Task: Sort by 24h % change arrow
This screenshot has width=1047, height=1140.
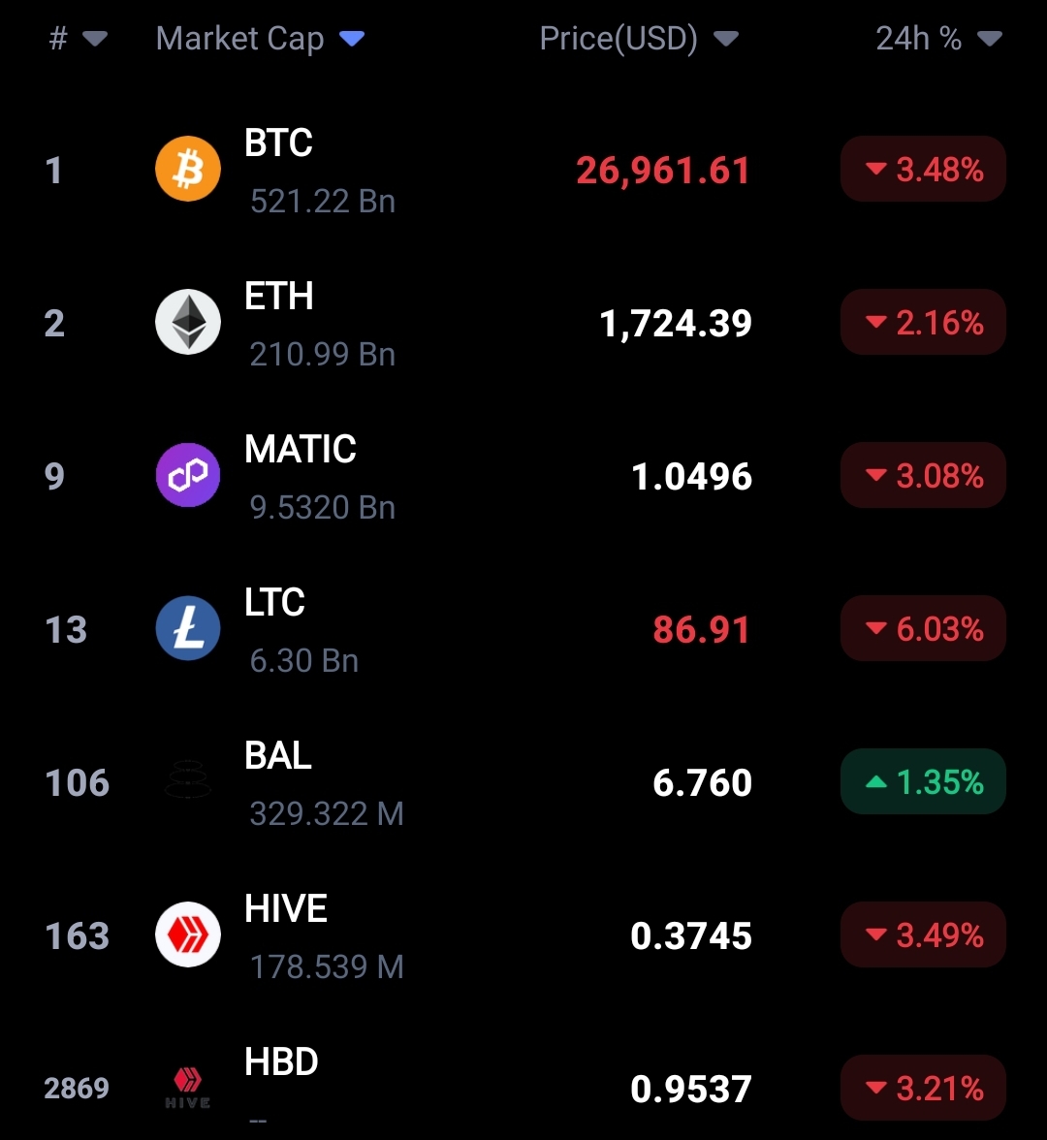Action: 990,39
